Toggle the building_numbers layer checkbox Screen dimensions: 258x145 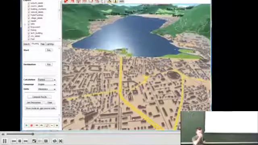(x=29, y=9)
